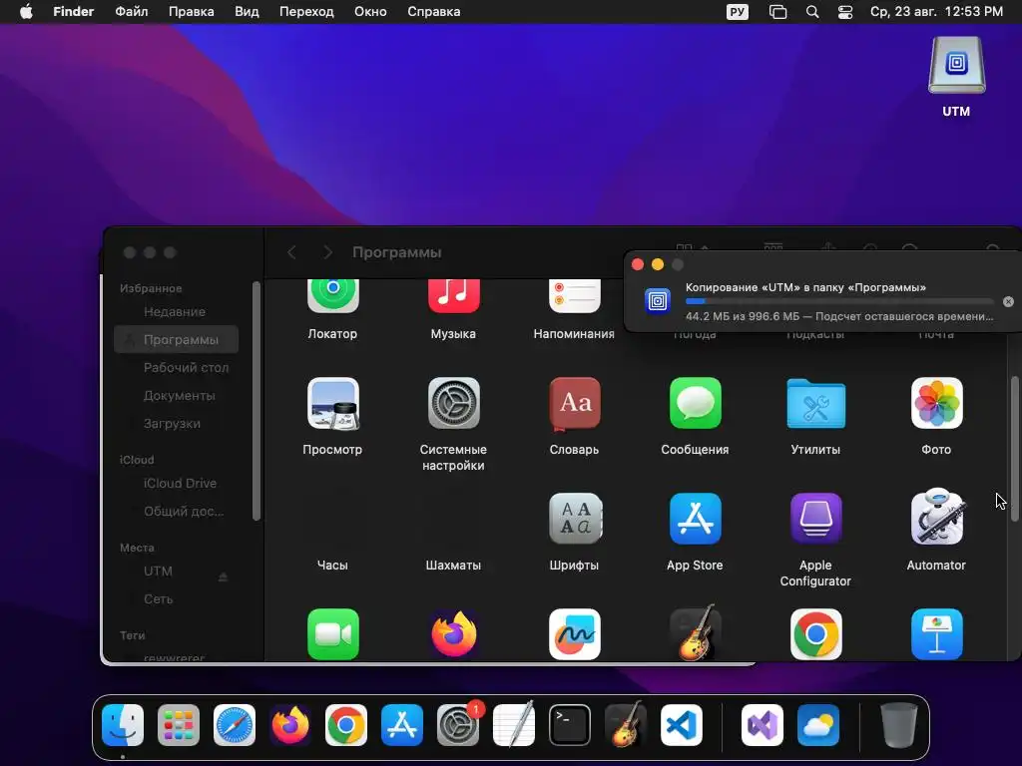The width and height of the screenshot is (1022, 766).
Task: Open App Store from the Dock
Action: [x=401, y=725]
